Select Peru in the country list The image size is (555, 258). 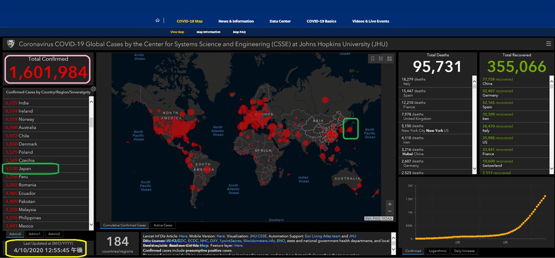pos(46,177)
